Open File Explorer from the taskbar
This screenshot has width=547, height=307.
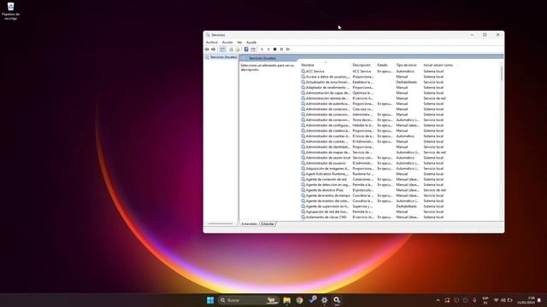287,300
